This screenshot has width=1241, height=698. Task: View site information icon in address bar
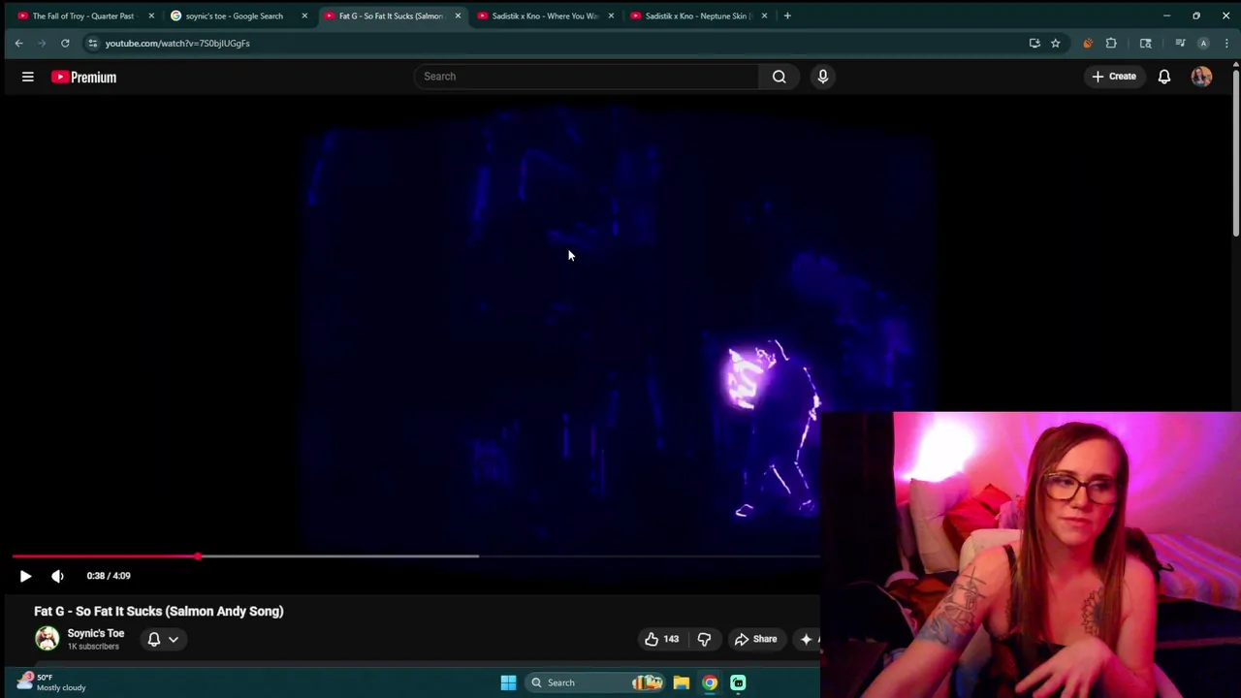click(x=92, y=43)
